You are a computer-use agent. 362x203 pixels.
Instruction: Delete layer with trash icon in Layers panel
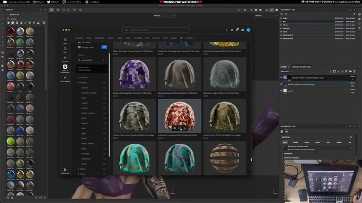pos(355,72)
